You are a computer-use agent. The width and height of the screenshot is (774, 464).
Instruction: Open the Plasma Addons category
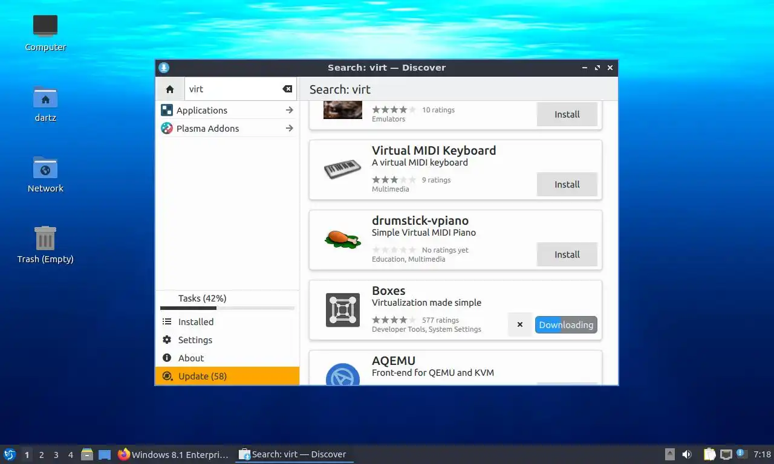click(x=227, y=128)
